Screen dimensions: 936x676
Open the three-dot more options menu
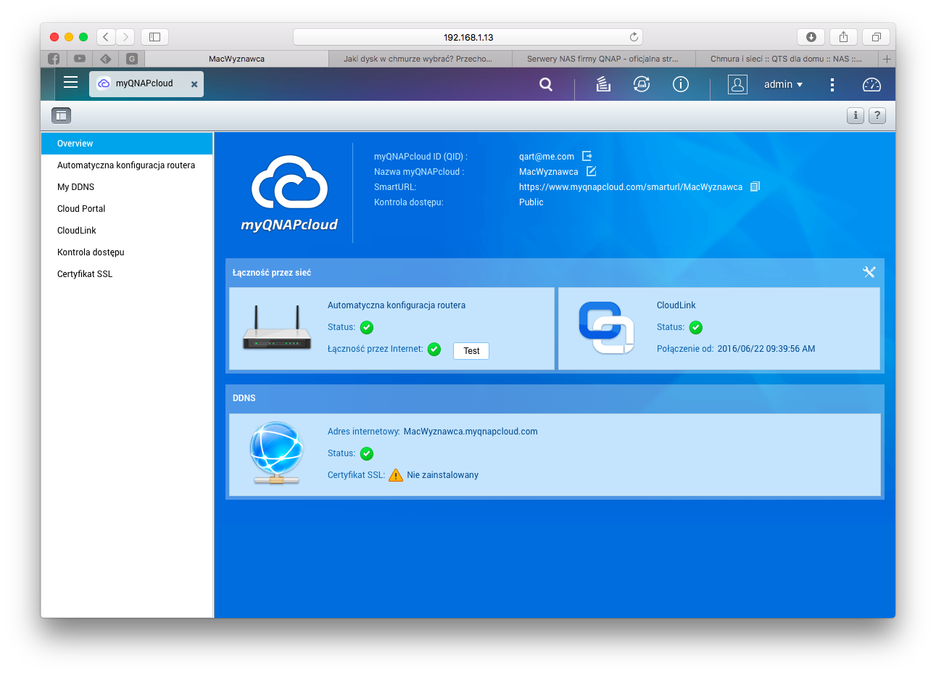pos(832,85)
